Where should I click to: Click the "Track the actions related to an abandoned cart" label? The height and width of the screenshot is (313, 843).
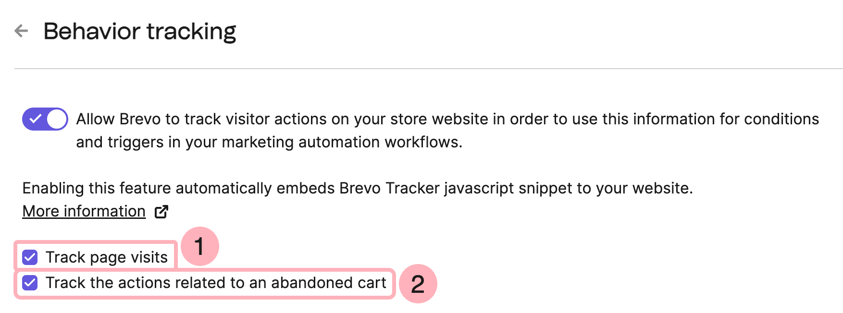[x=216, y=283]
